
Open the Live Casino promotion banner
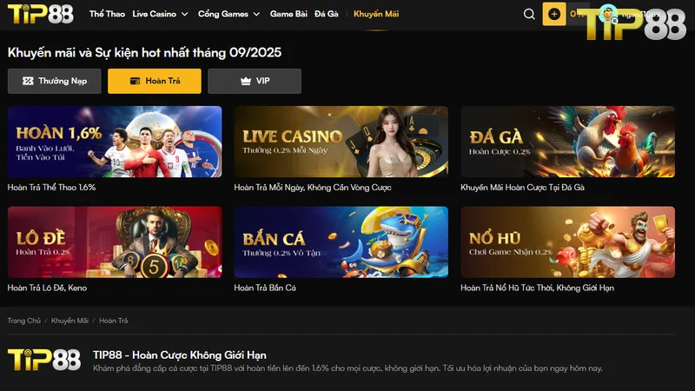pos(341,142)
